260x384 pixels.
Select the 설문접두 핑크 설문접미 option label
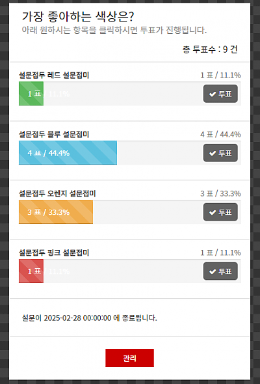[x=54, y=253]
